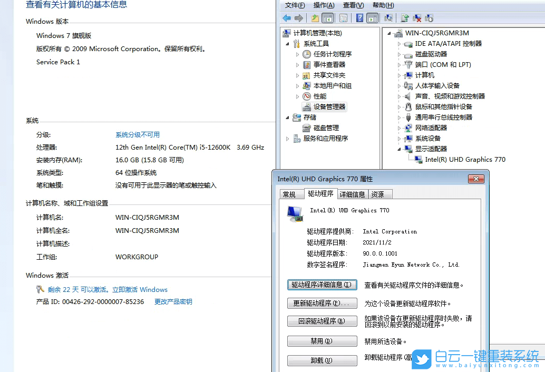Toggle the action pane visibility icon
The height and width of the screenshot is (372, 545).
pyautogui.click(x=372, y=18)
